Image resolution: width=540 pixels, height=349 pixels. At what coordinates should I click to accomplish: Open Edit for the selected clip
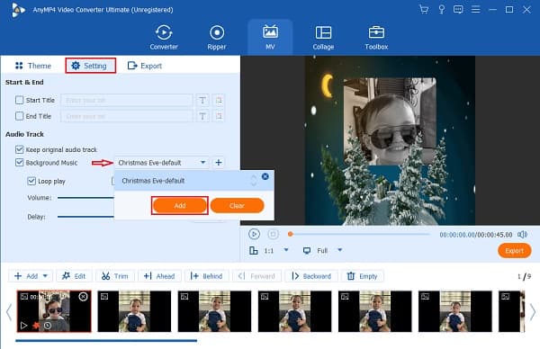click(x=74, y=276)
